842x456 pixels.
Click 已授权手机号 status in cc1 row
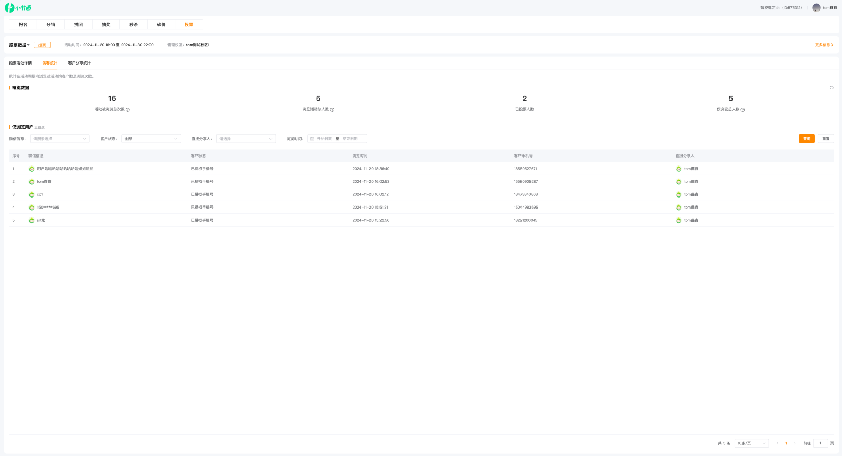pos(202,194)
